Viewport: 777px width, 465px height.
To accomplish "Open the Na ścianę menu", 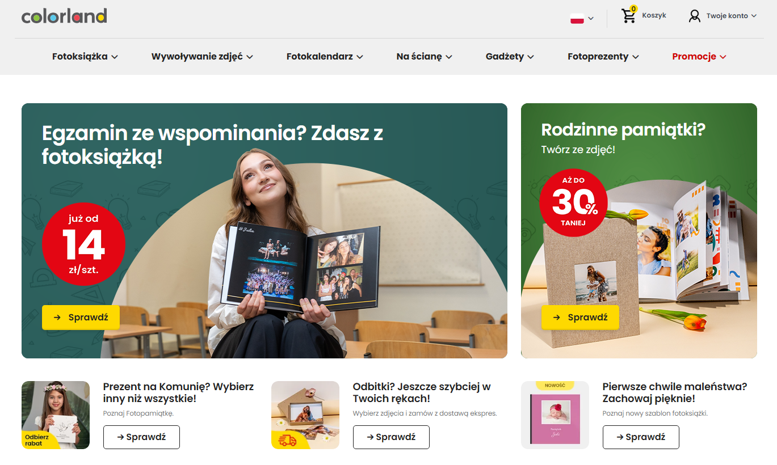I will point(424,57).
